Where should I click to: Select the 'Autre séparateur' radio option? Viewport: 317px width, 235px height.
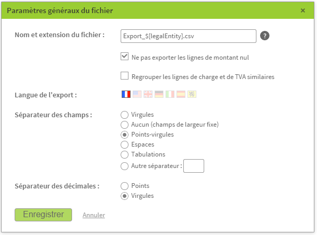coord(124,166)
